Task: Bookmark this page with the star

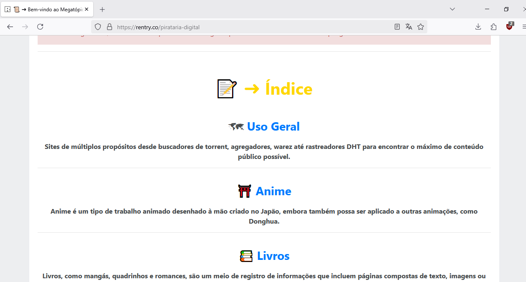Action: (x=421, y=27)
